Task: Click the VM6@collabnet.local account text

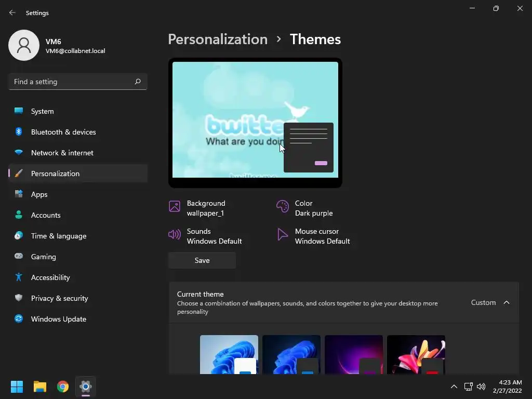Action: [x=75, y=51]
